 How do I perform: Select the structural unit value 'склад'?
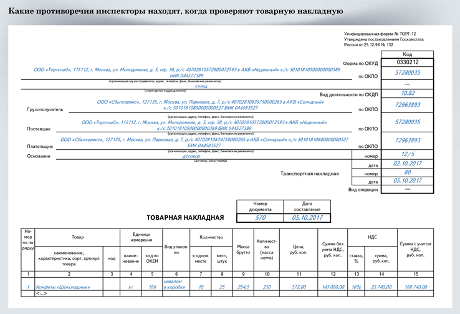(x=201, y=86)
